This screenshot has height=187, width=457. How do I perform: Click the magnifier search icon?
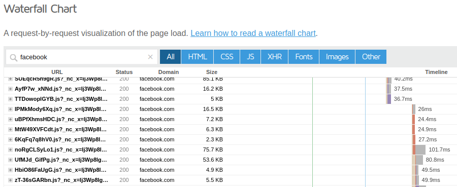pyautogui.click(x=13, y=58)
